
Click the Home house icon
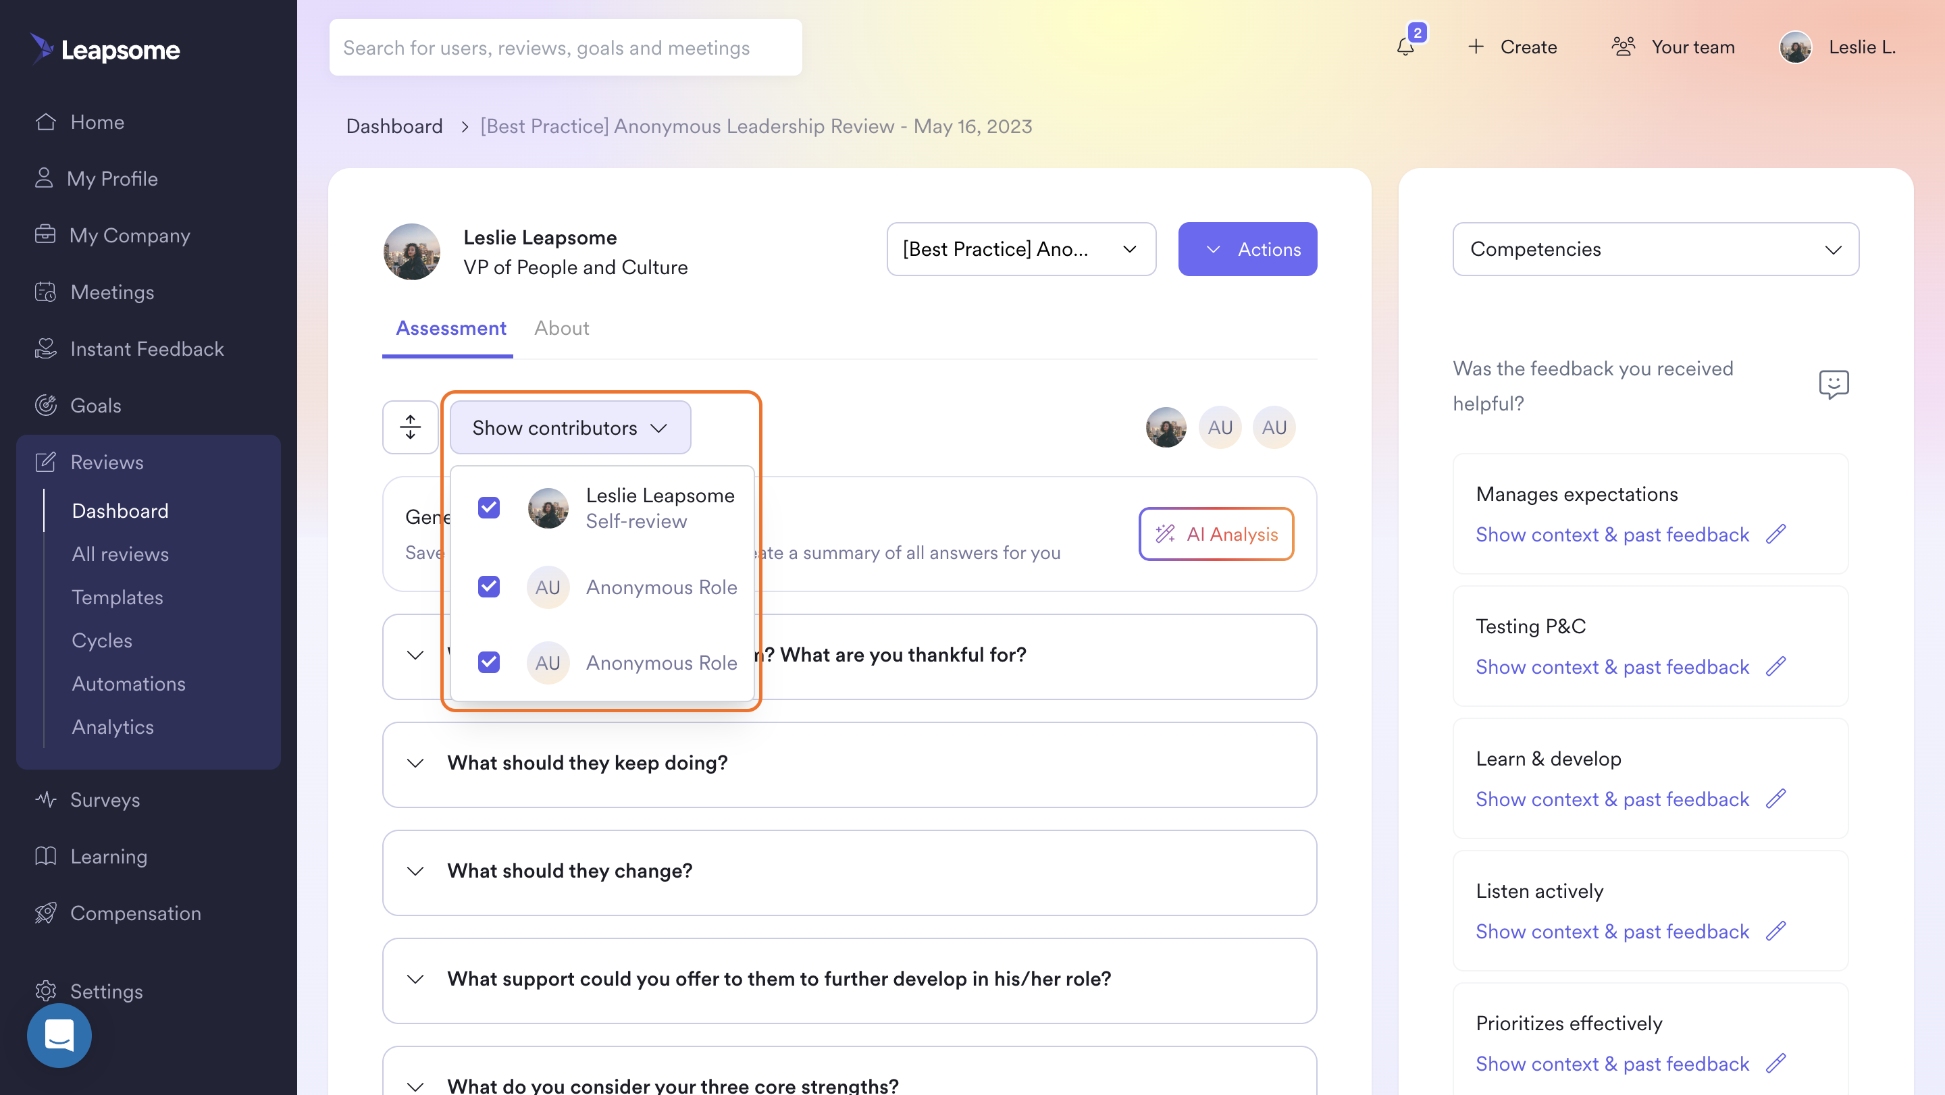tap(45, 122)
